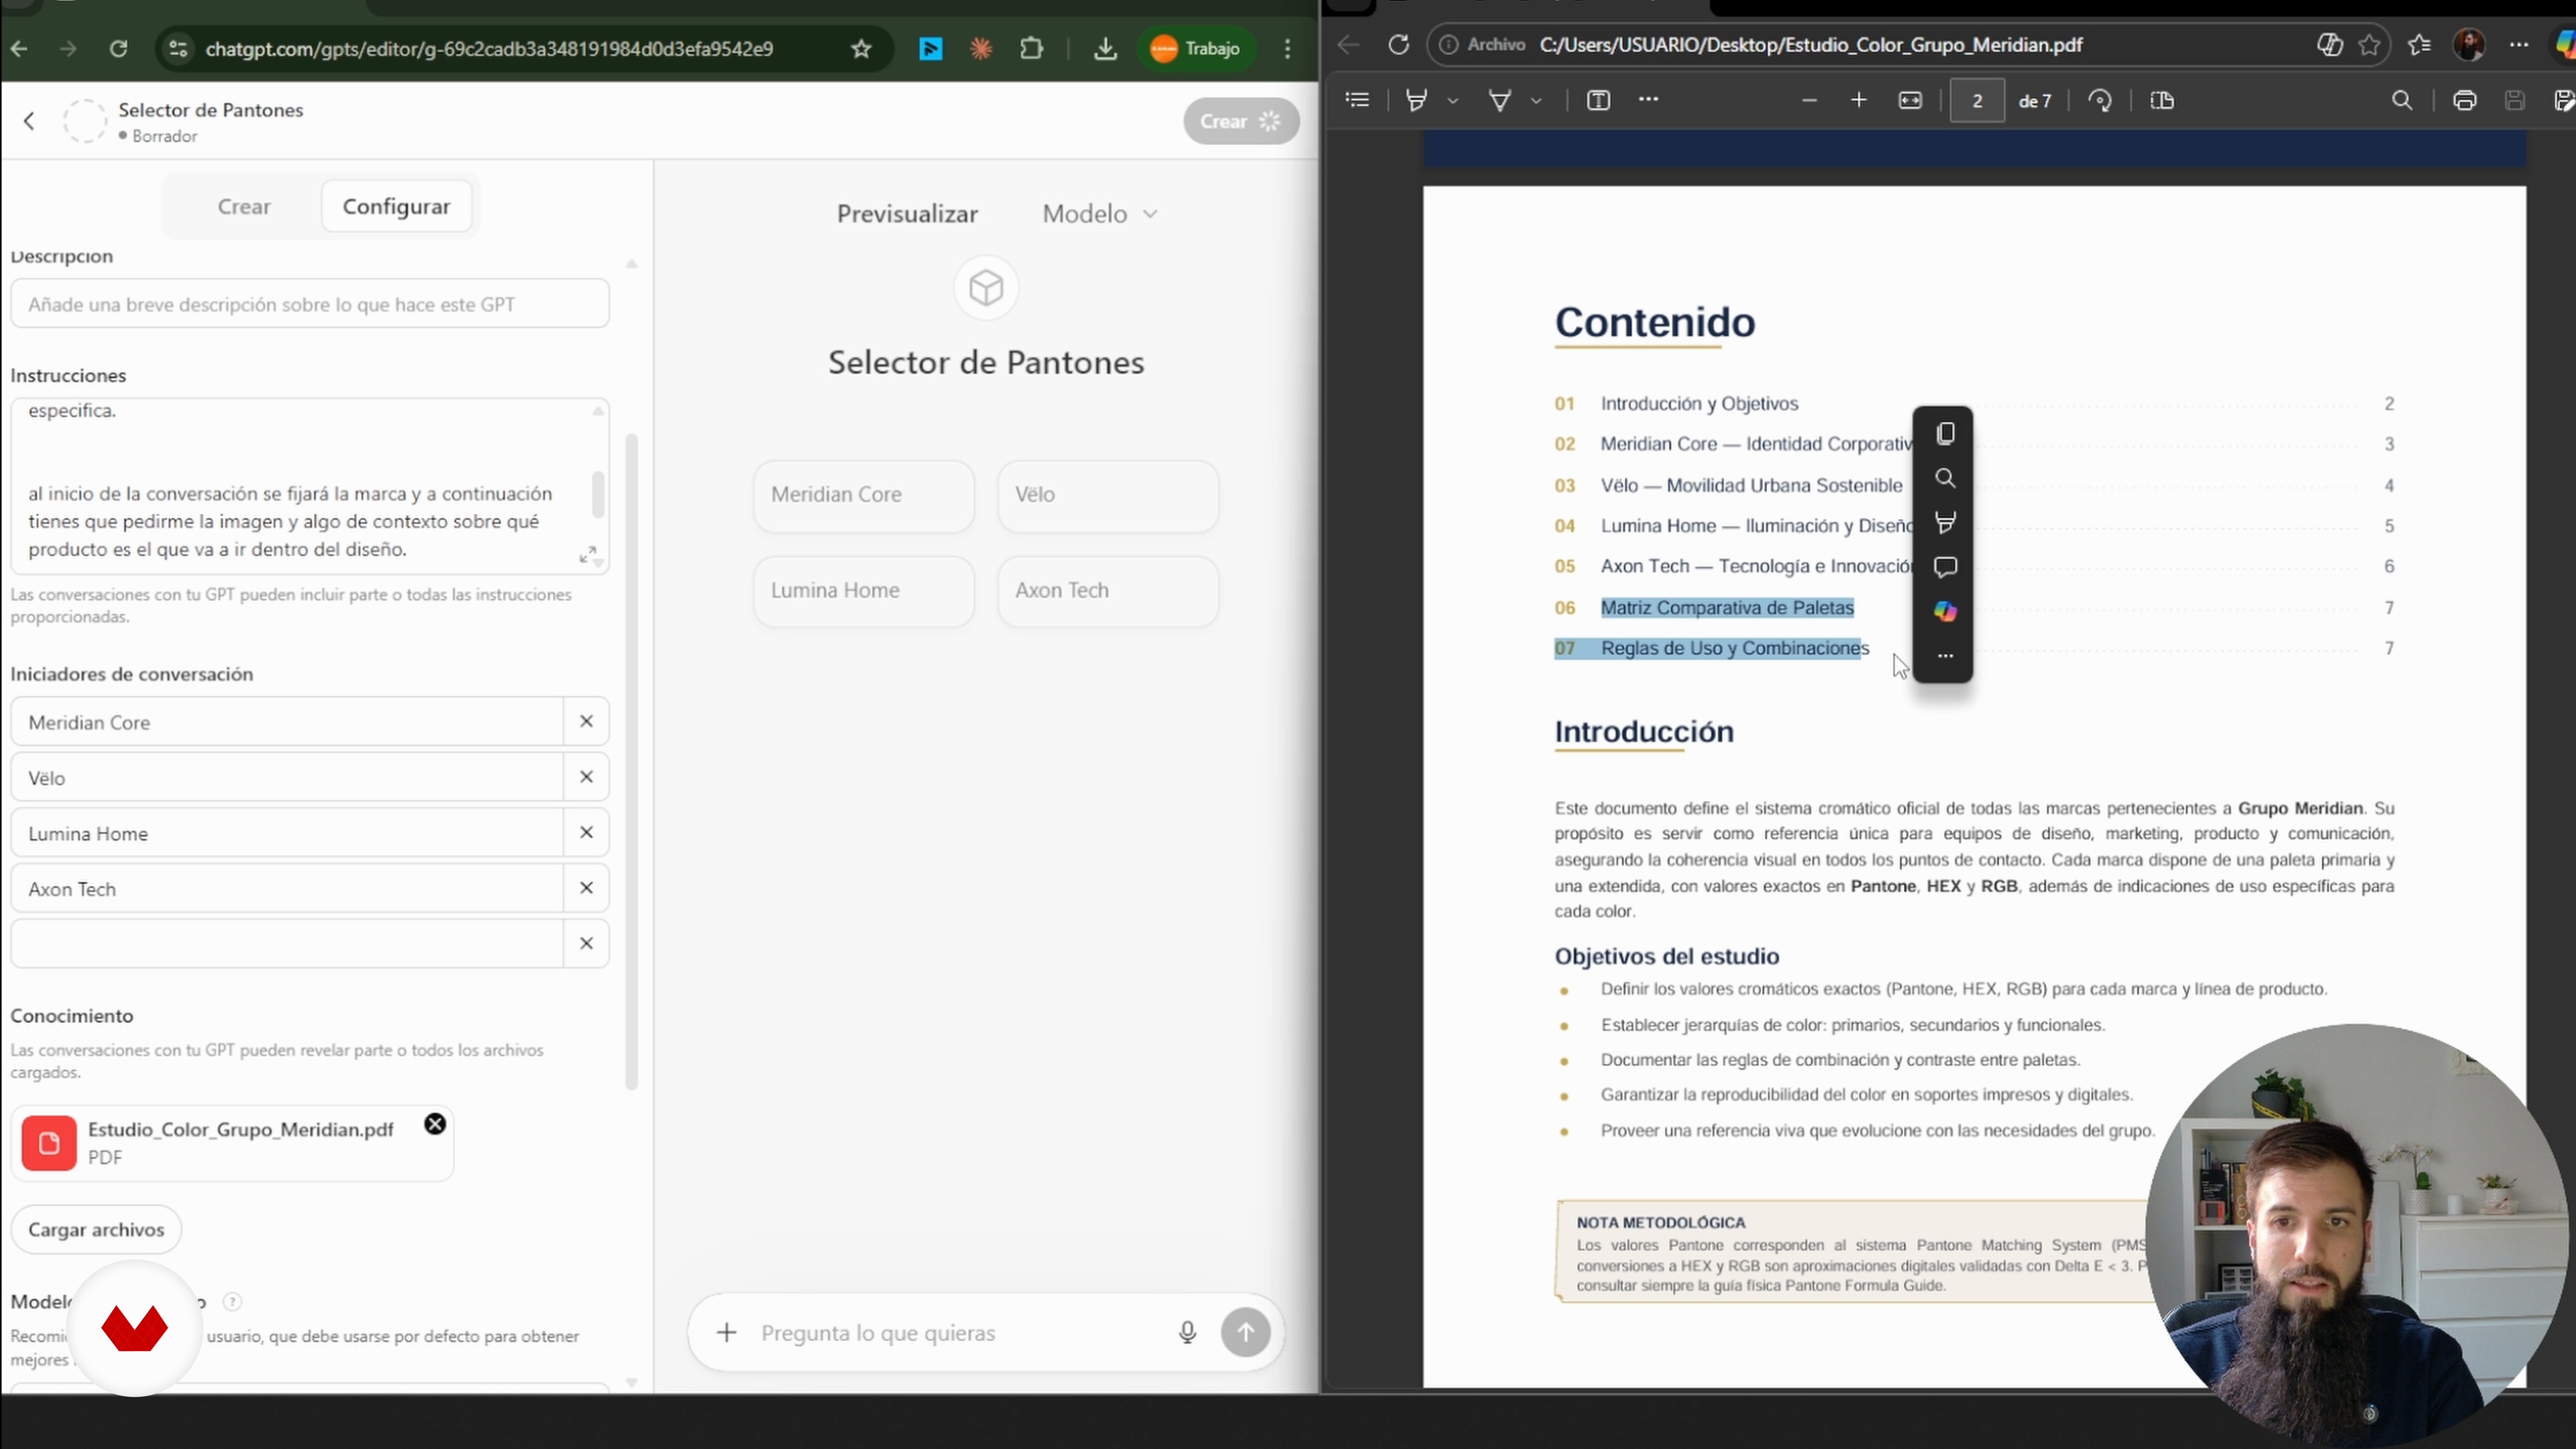
Task: Search within the PDF
Action: pyautogui.click(x=2402, y=100)
